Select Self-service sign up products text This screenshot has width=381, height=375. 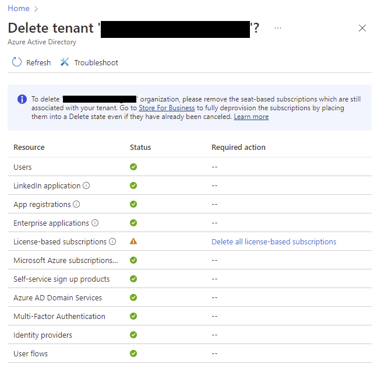pos(62,279)
